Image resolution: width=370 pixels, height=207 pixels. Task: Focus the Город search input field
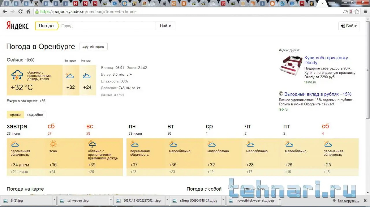[108, 26]
